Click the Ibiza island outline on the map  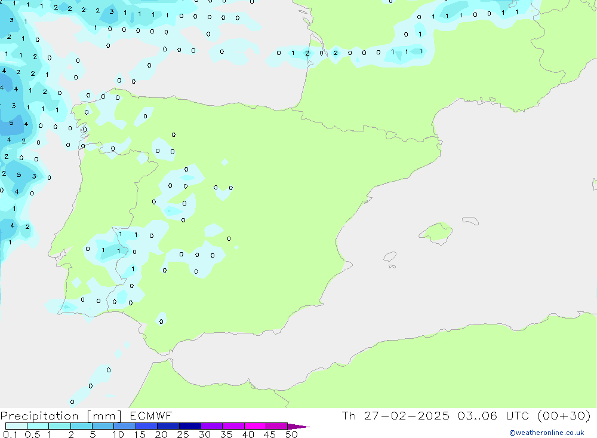point(390,257)
